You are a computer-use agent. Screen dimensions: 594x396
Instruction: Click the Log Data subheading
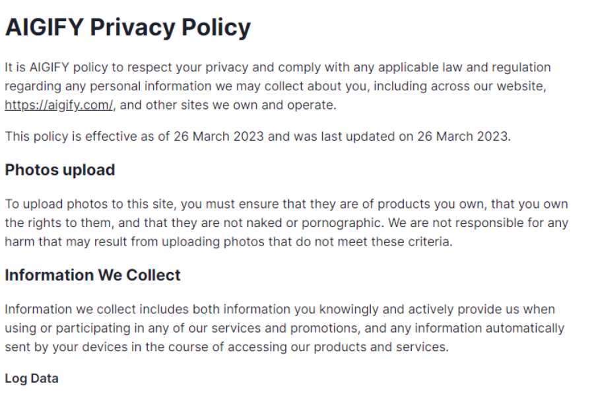[32, 378]
